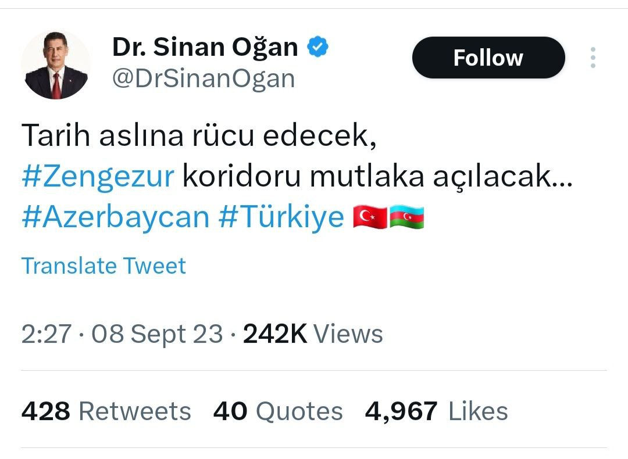Image resolution: width=628 pixels, height=459 pixels.
Task: Click the 08 Sept 23 date
Action: (157, 334)
